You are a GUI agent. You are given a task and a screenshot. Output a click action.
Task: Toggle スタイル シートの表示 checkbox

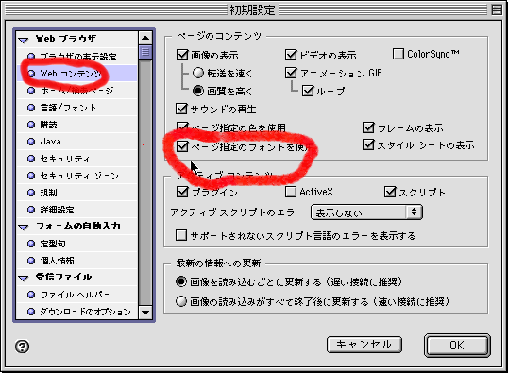click(x=368, y=144)
